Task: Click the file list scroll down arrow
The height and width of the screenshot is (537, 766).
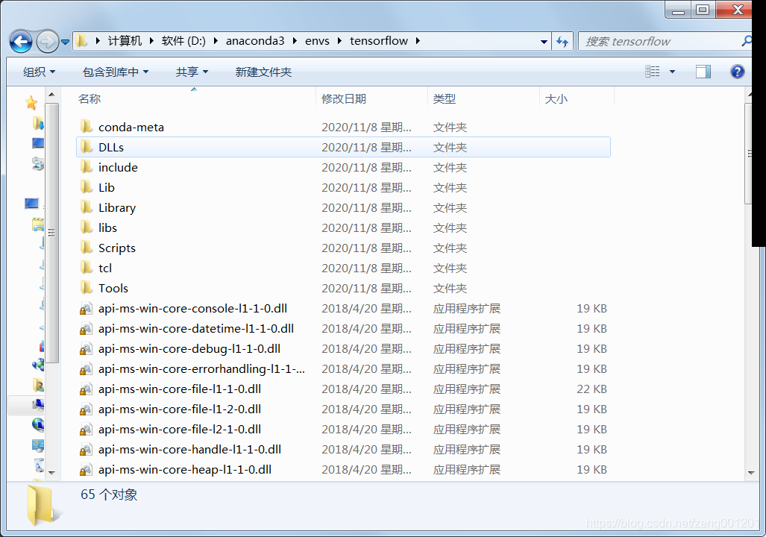Action: click(751, 473)
